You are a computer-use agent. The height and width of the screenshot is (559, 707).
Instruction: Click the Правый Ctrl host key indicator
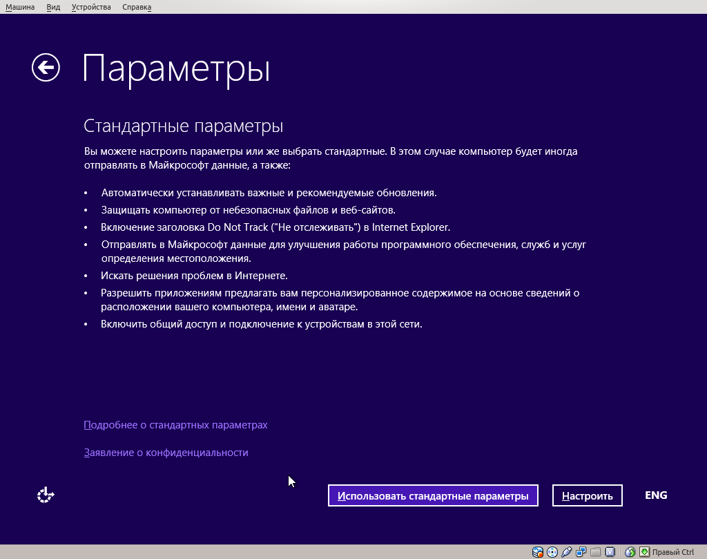[x=675, y=553]
